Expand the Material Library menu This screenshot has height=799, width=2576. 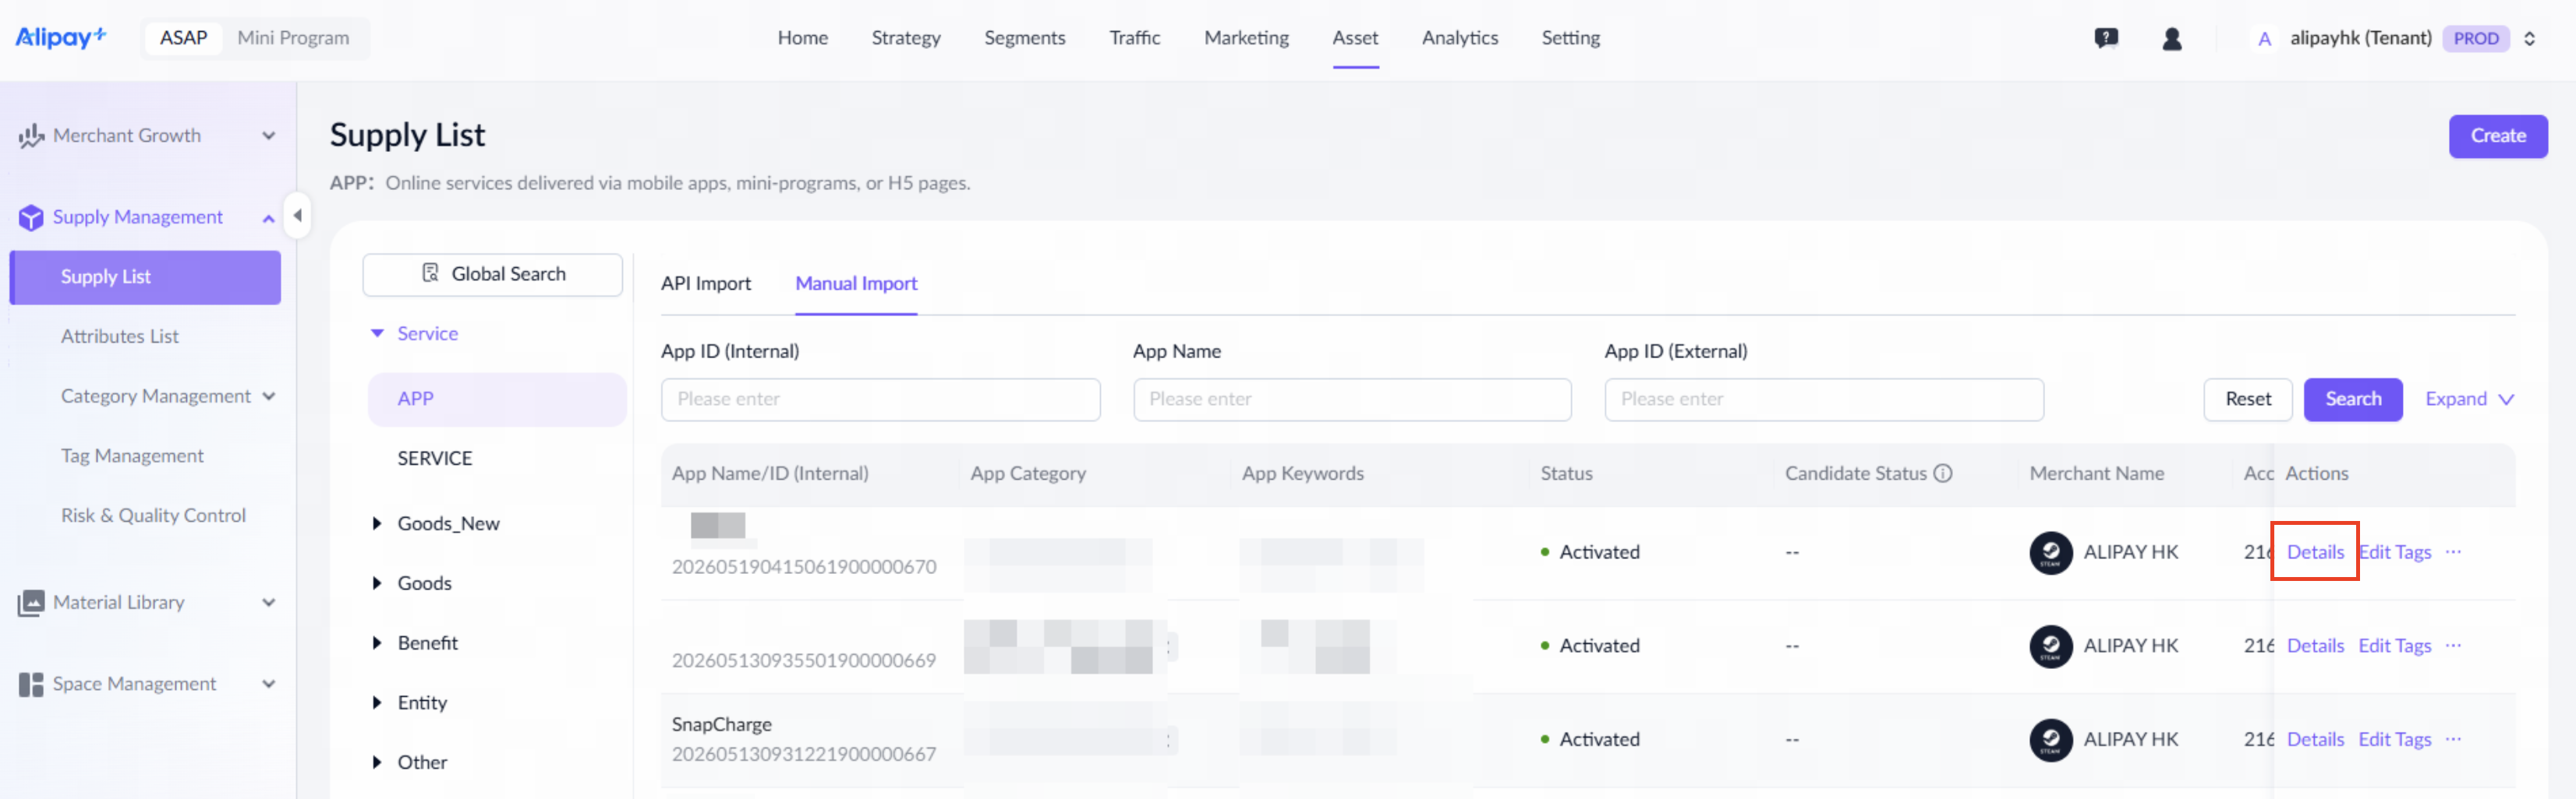pos(268,604)
